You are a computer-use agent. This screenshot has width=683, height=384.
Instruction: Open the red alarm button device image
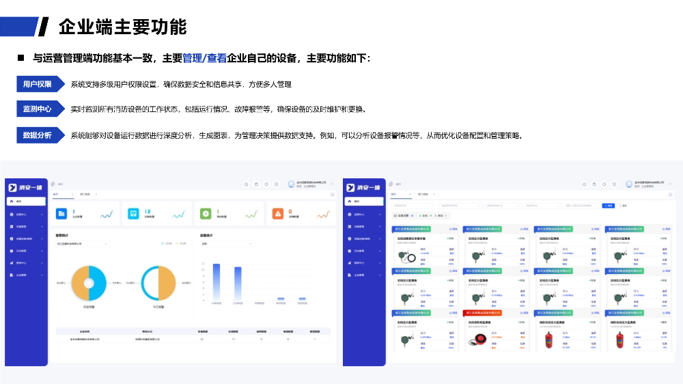(477, 339)
